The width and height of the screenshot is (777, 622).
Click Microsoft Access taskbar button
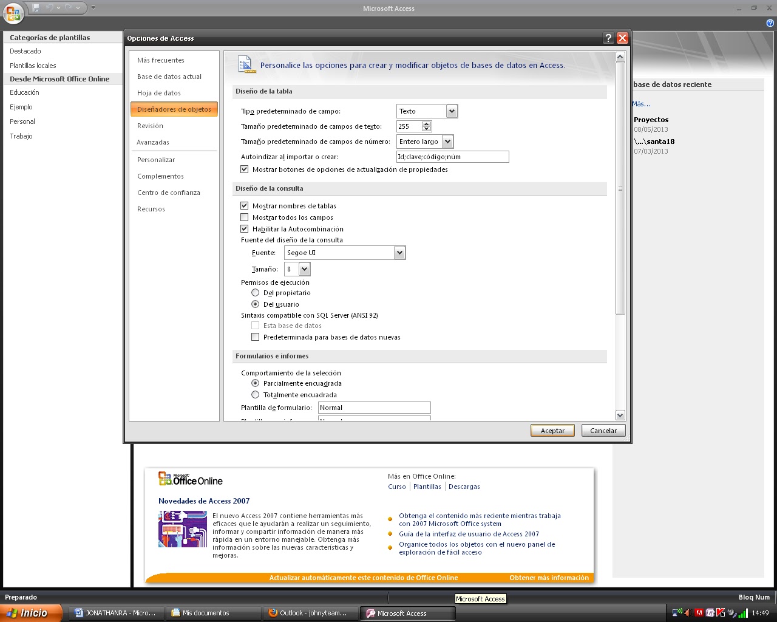click(x=407, y=613)
